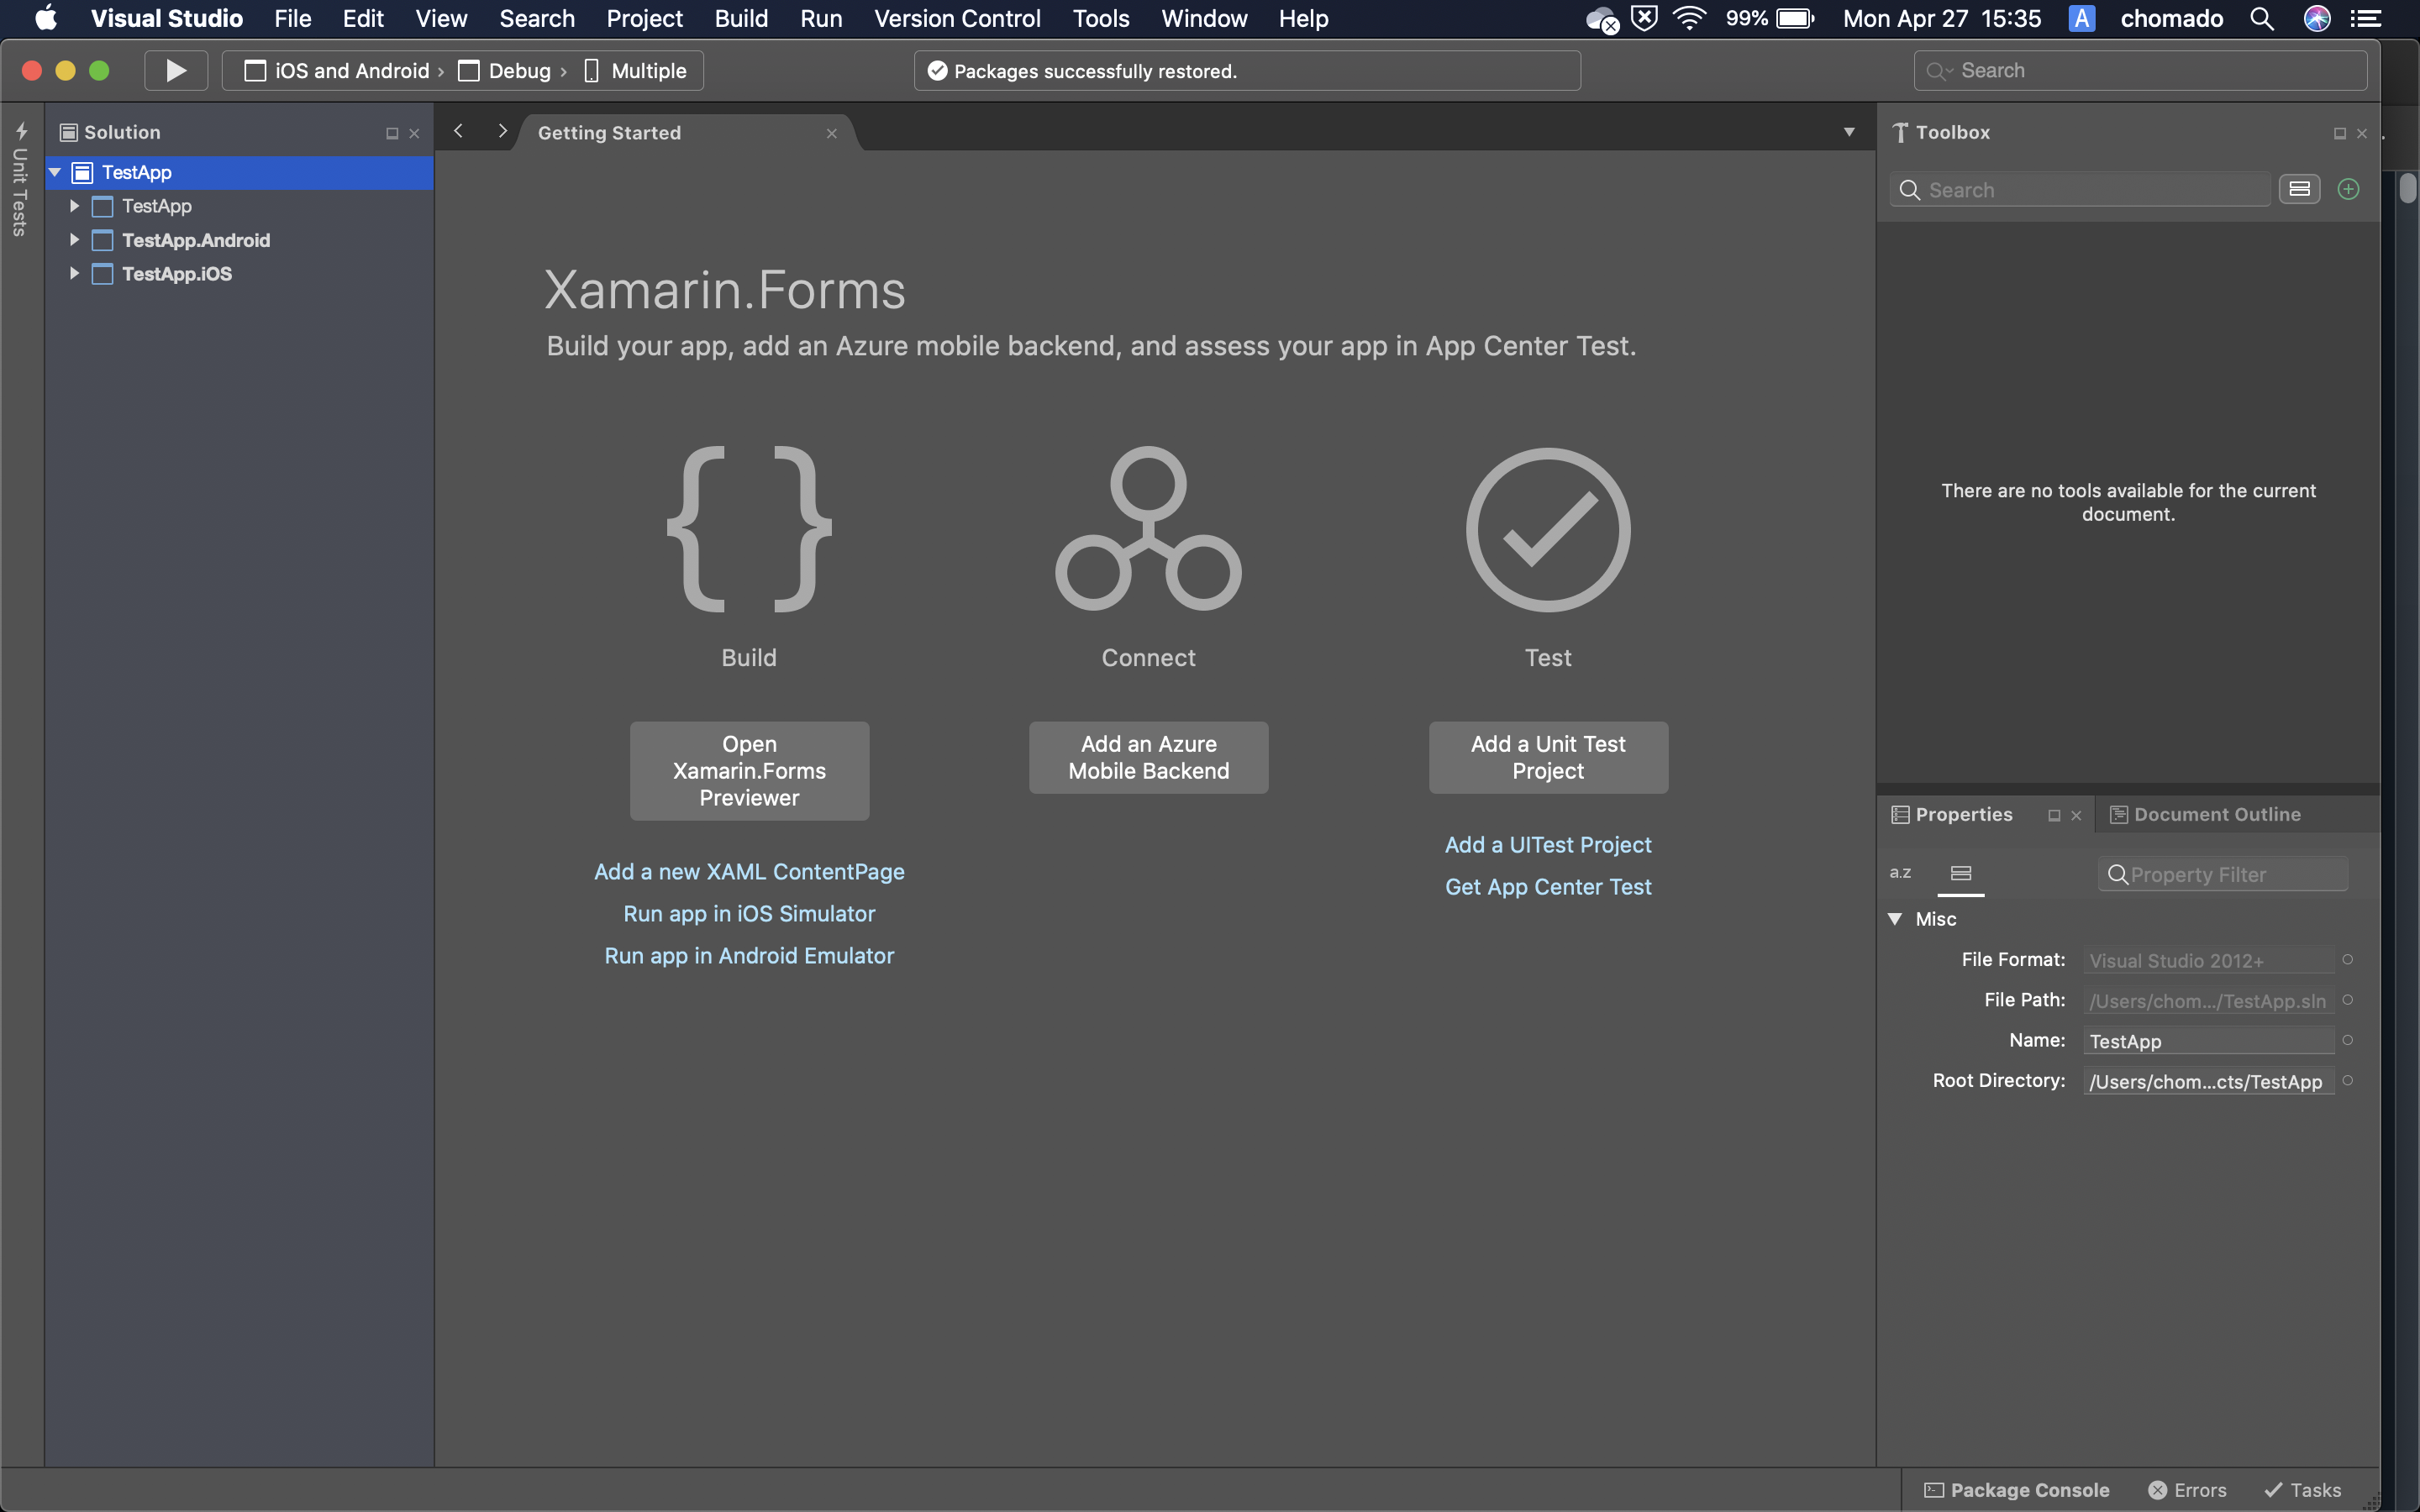This screenshot has width=2420, height=1512.
Task: Click the Test checkmark circle icon
Action: (x=1548, y=529)
